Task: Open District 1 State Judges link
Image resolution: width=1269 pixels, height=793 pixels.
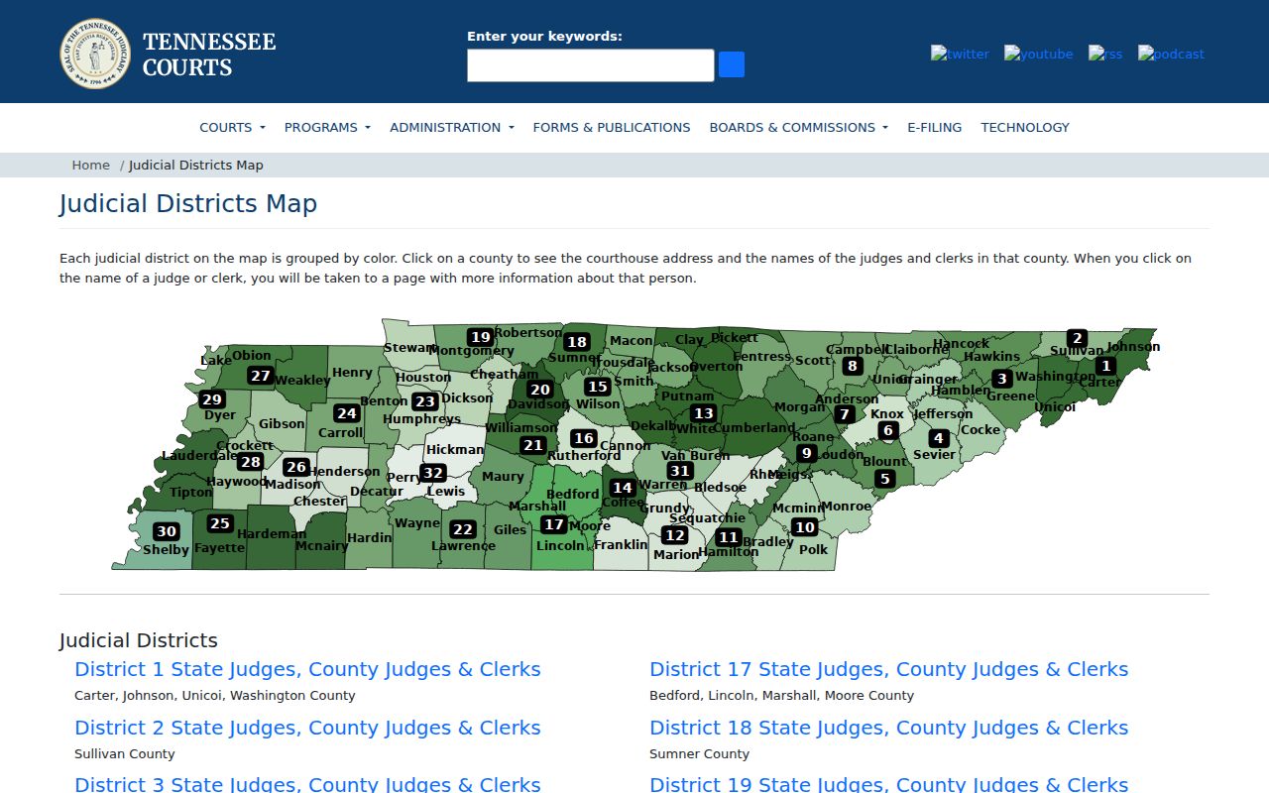Action: click(307, 669)
